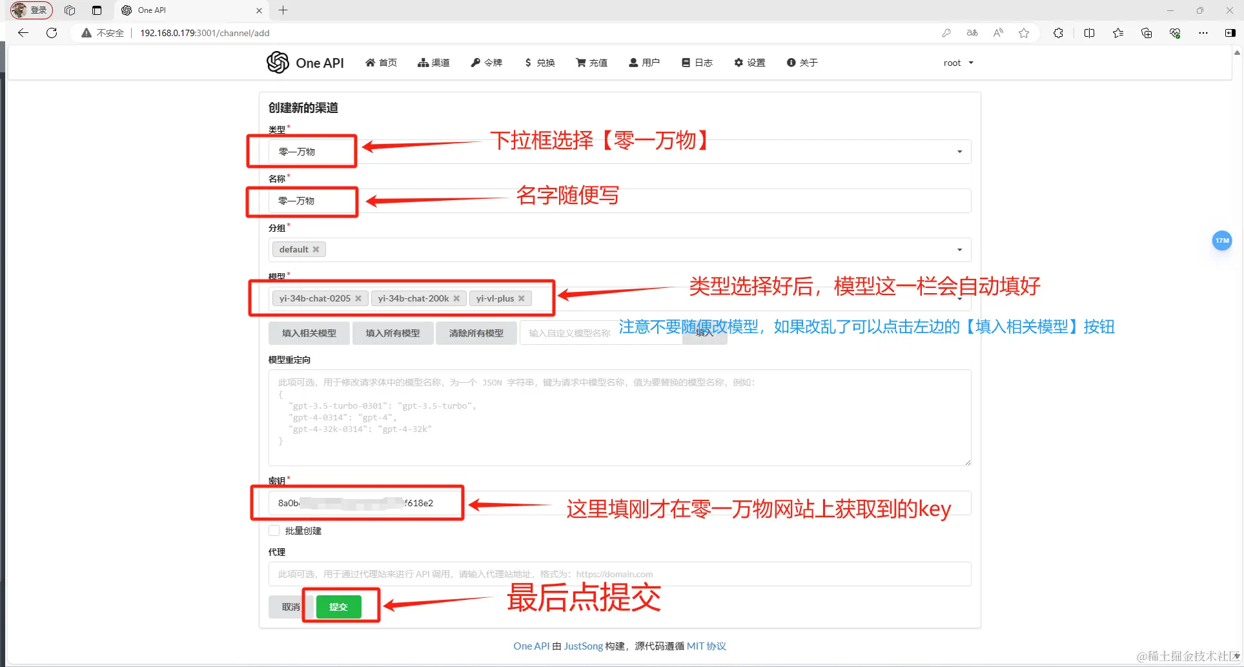Select the One API browser tab

(x=192, y=10)
